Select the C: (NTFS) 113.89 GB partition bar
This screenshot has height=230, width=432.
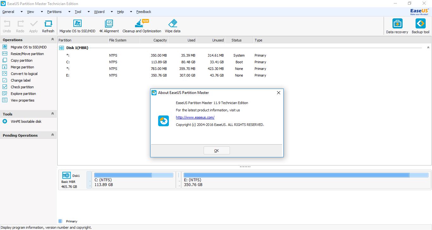click(134, 180)
